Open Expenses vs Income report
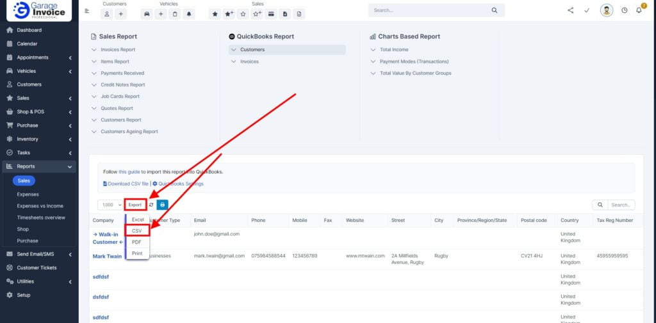Viewport: 656px width, 323px height. point(40,206)
